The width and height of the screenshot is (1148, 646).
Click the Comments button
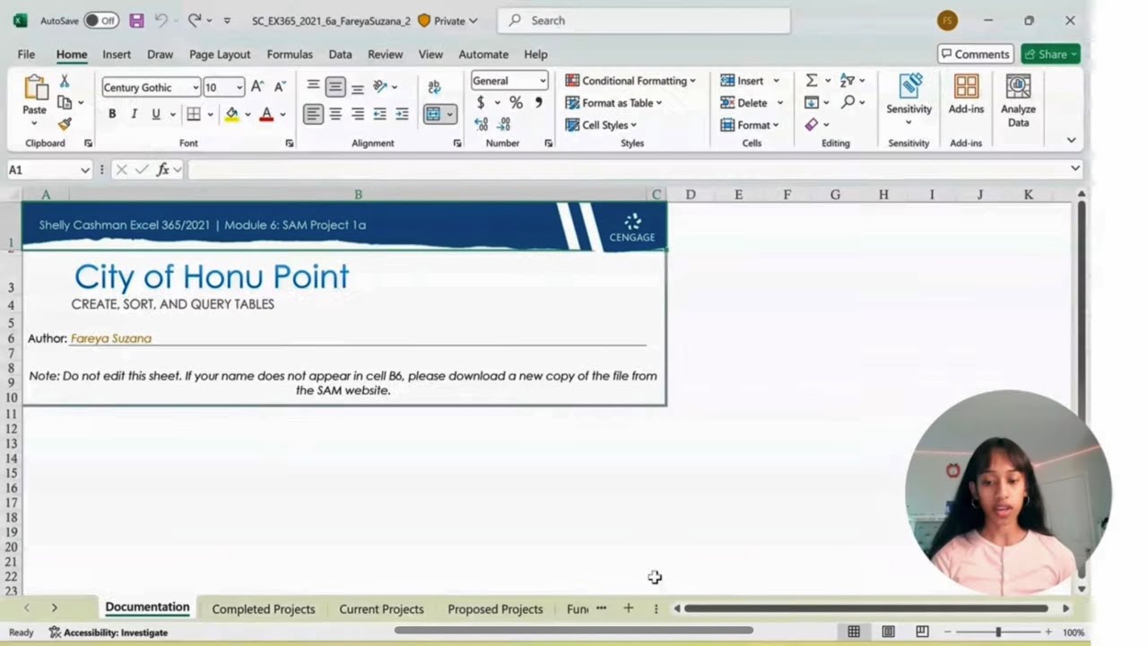pyautogui.click(x=975, y=54)
